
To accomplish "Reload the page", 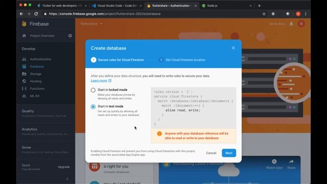I will click(36, 14).
